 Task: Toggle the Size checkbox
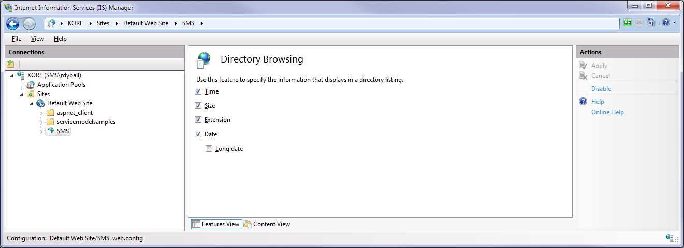coord(198,106)
